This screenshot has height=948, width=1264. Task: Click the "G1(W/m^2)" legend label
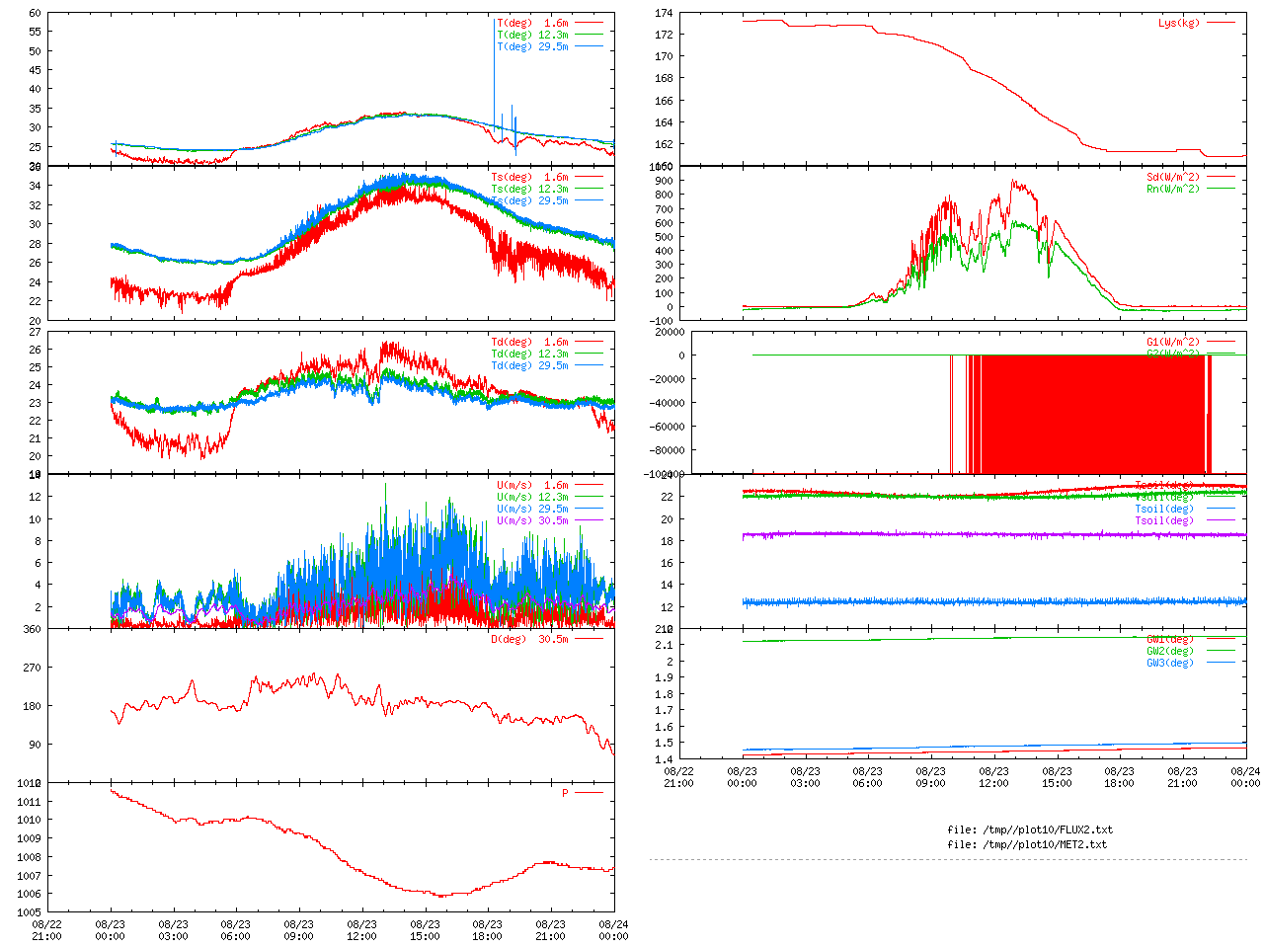click(x=1172, y=343)
